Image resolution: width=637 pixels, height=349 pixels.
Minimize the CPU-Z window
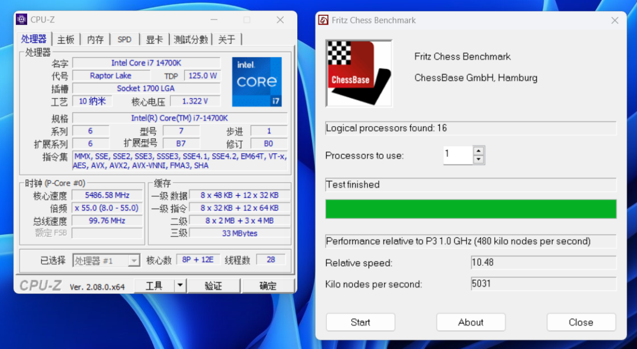click(x=214, y=20)
